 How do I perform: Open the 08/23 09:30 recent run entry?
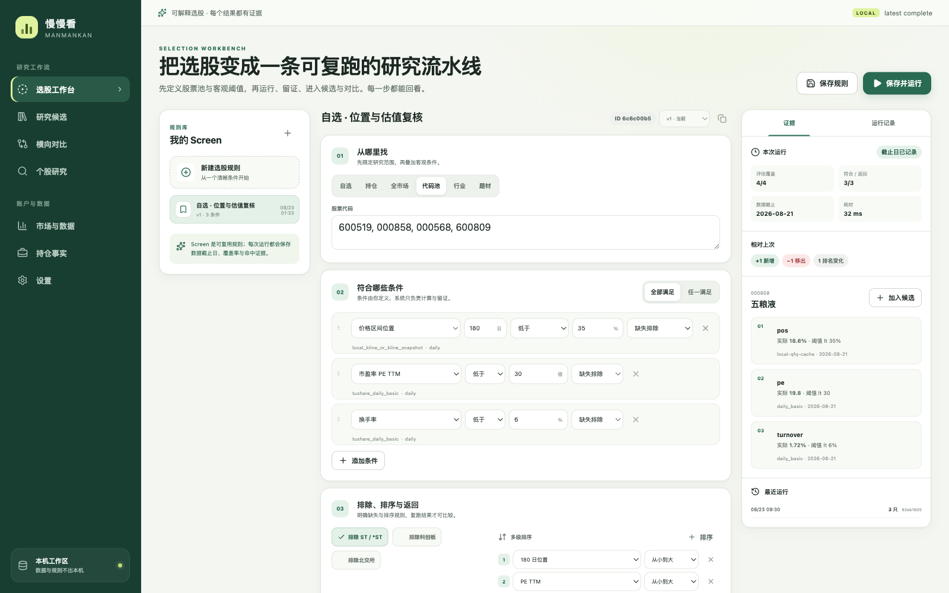(836, 509)
